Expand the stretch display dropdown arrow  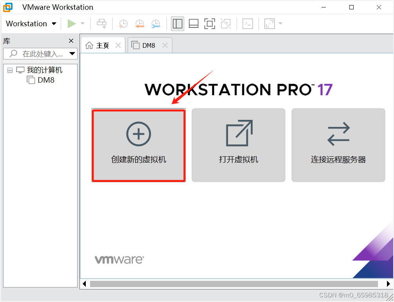click(x=280, y=24)
